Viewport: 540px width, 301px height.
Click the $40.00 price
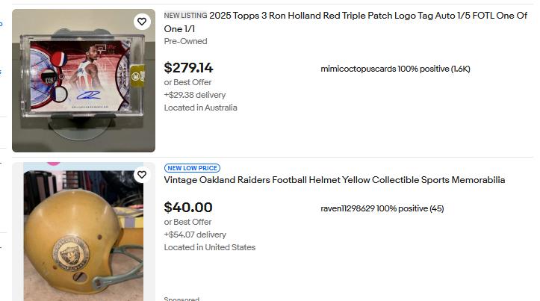tap(188, 208)
